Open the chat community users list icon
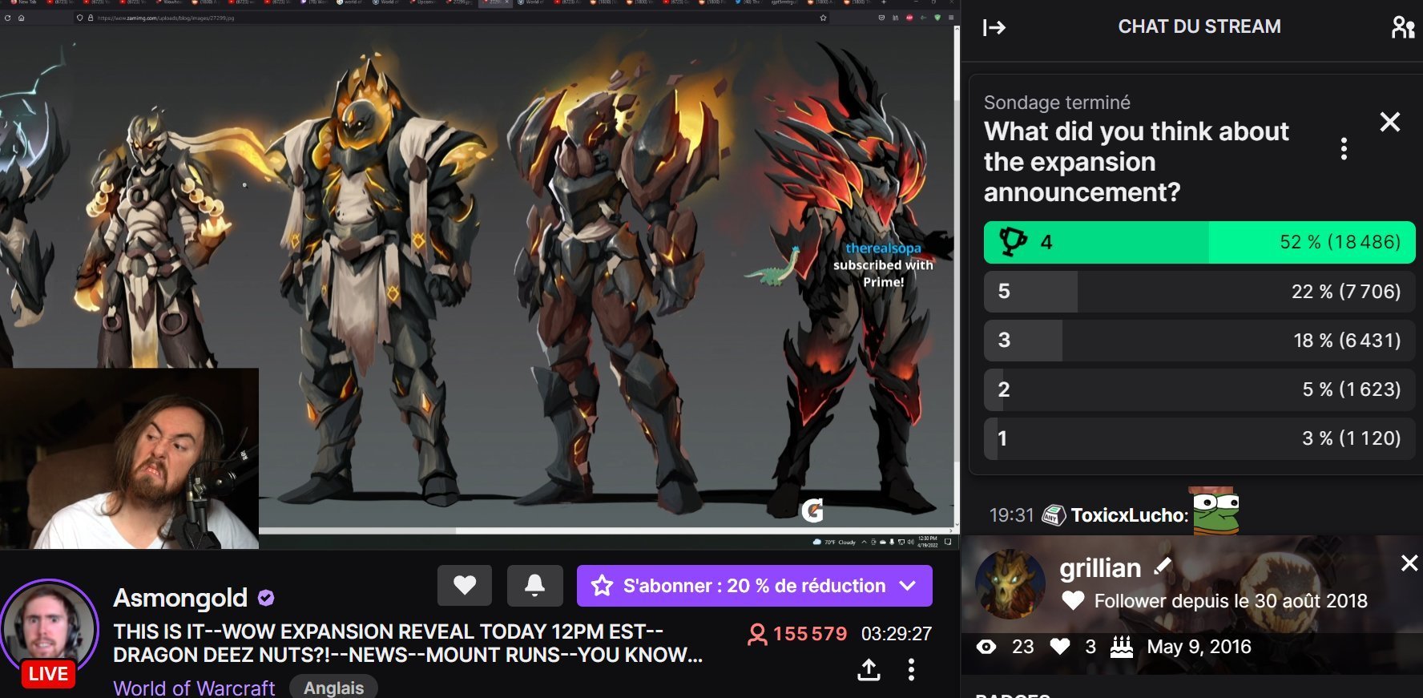This screenshot has width=1423, height=698. pos(1402,27)
